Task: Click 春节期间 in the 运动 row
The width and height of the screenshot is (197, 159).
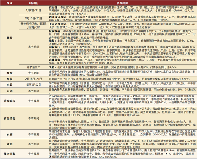Action: (33, 91)
